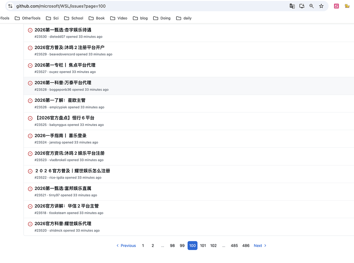Open the Video bookmark folder
Screen dimensions: 354x263
click(x=119, y=18)
